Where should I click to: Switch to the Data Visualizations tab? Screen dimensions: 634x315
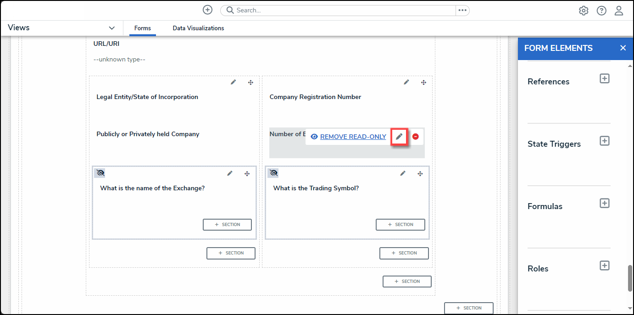point(198,28)
